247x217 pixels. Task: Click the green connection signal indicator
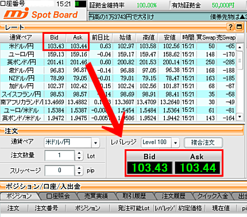point(80,4)
